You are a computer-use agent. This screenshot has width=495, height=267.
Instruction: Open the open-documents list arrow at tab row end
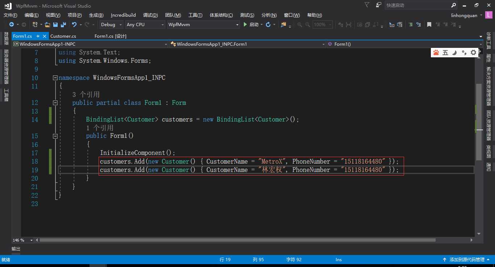[481, 36]
